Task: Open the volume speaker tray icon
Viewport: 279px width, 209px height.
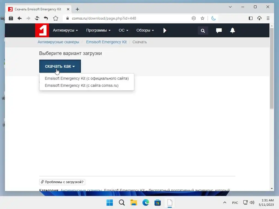Action: click(252, 202)
